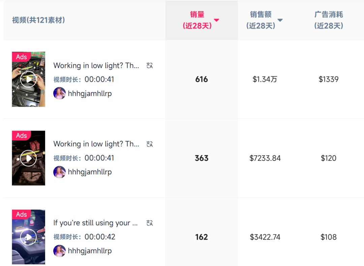This screenshot has height=266, width=364.
Task: Select the 广告消耗 (近28天) column header
Action: [329, 20]
